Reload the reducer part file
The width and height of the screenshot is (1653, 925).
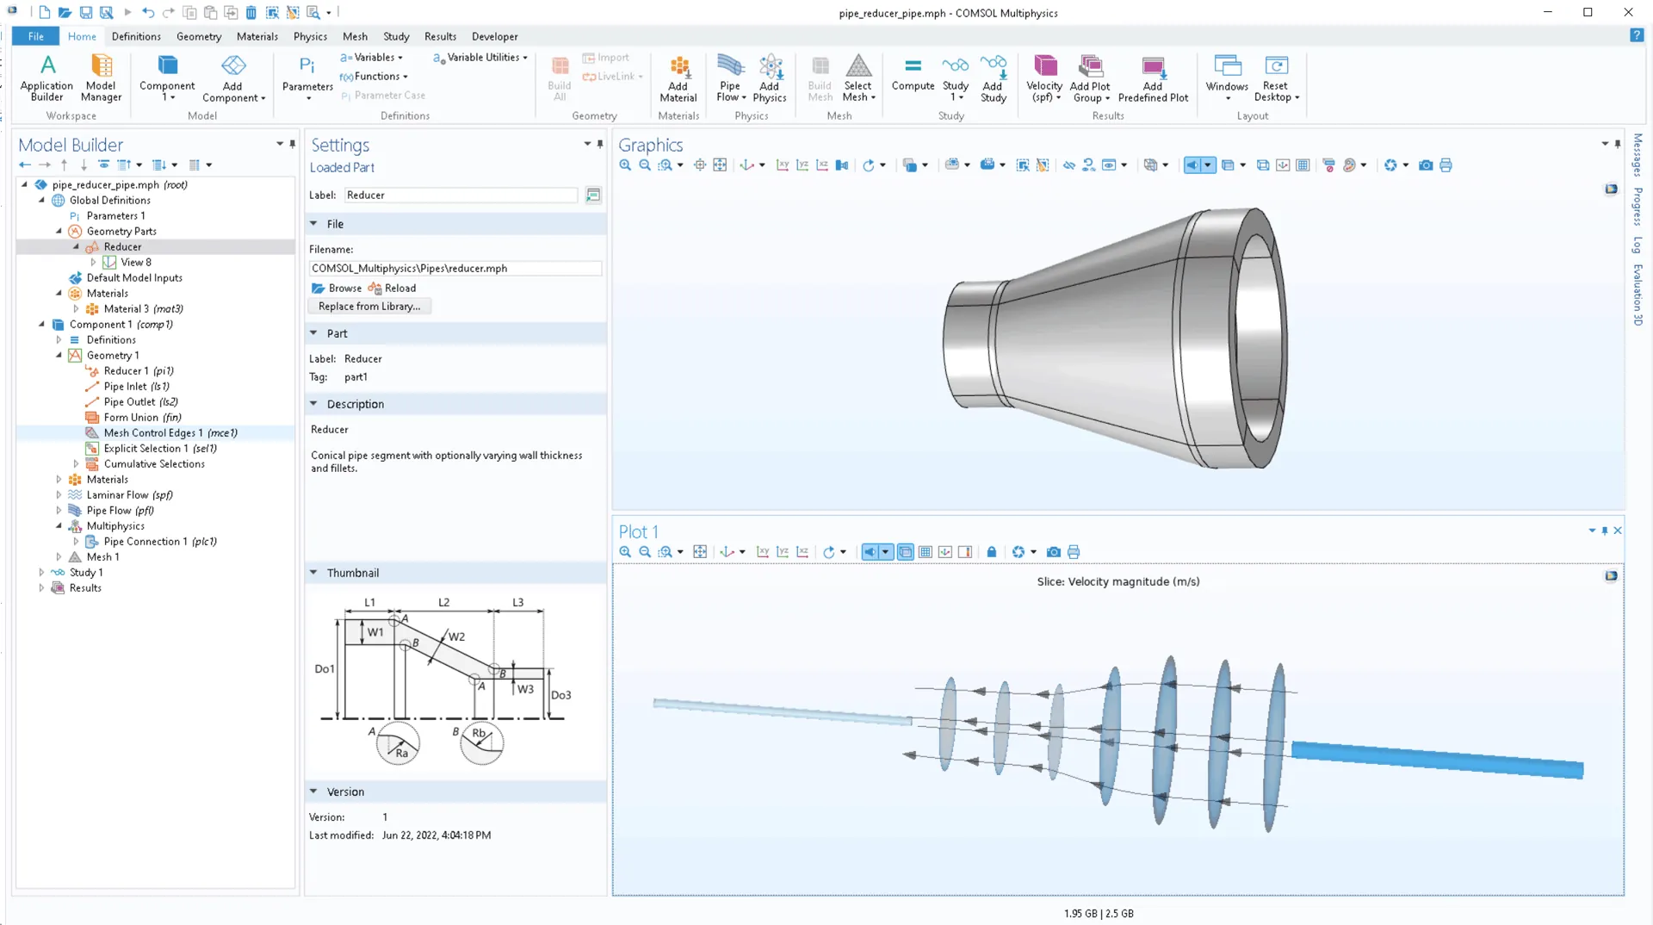[x=393, y=289]
